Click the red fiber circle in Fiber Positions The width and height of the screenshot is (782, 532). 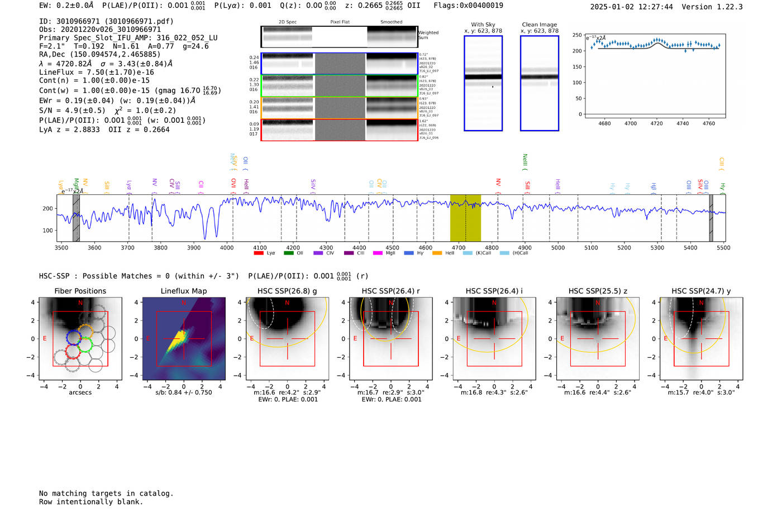click(x=73, y=351)
